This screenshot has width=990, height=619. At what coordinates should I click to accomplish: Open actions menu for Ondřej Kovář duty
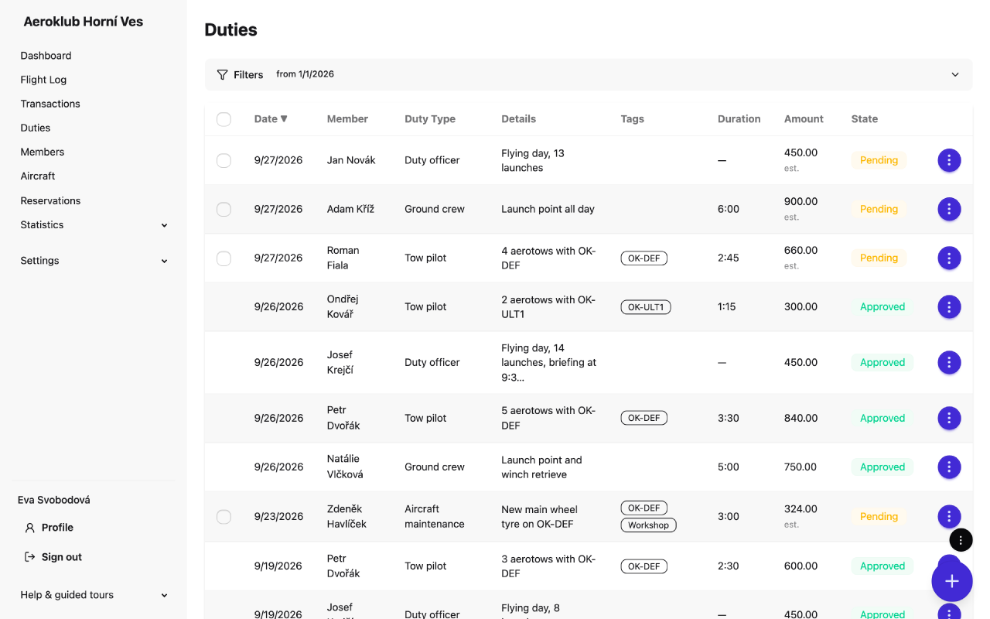[x=949, y=306]
